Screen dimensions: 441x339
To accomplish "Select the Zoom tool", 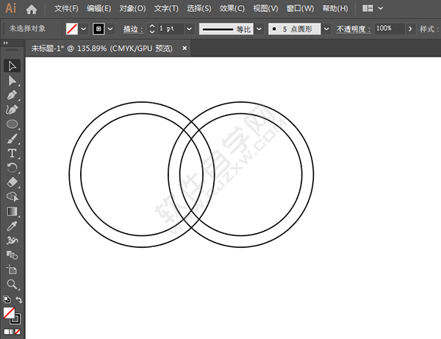I will point(12,284).
